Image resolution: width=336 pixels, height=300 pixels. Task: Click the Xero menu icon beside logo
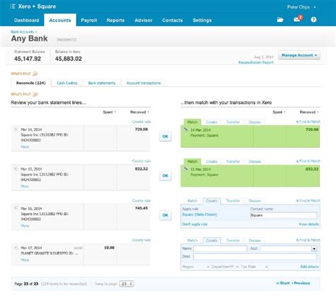point(13,6)
